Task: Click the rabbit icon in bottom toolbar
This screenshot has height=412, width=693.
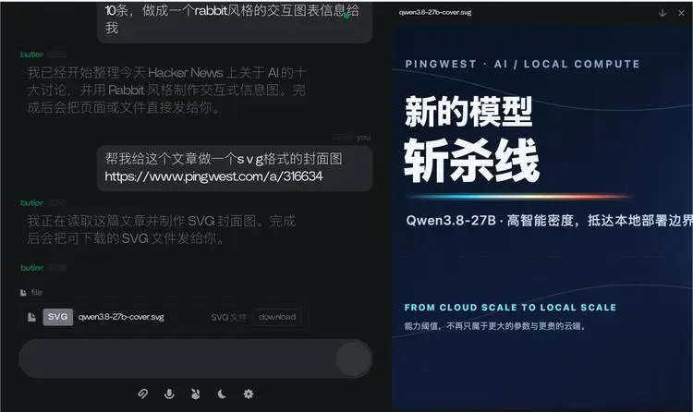Action: [195, 394]
